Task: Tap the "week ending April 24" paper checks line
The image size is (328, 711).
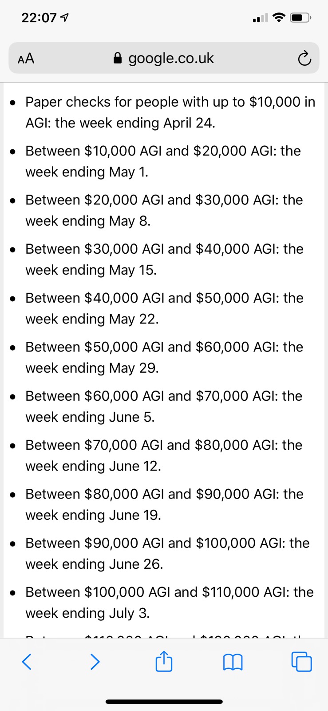Action: (120, 123)
